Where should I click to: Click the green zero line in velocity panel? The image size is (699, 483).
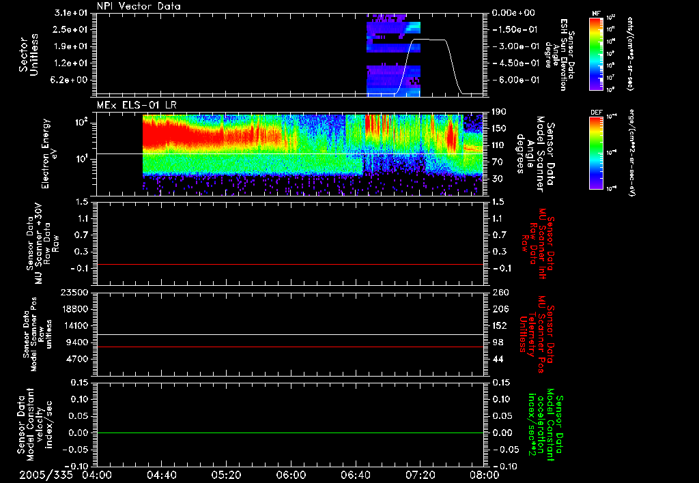(x=289, y=433)
